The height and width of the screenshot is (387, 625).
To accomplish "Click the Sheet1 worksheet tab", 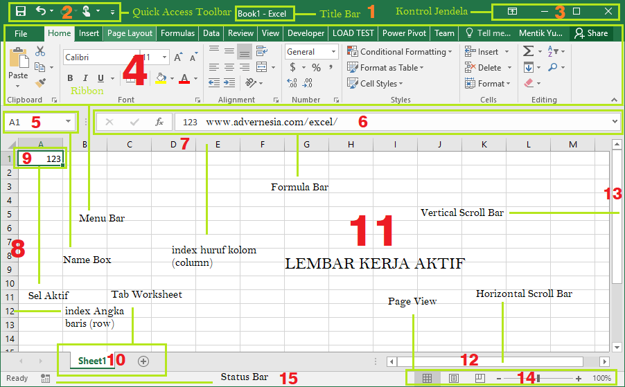I will point(92,361).
